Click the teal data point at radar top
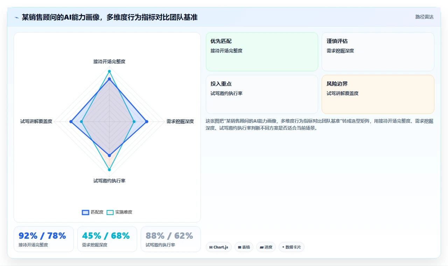Screen dimensions: 448x266 (x=109, y=71)
